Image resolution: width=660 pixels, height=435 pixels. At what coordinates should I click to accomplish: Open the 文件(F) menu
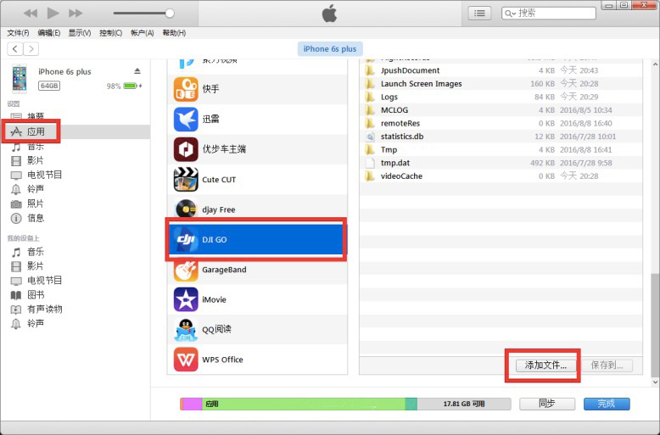coord(18,33)
